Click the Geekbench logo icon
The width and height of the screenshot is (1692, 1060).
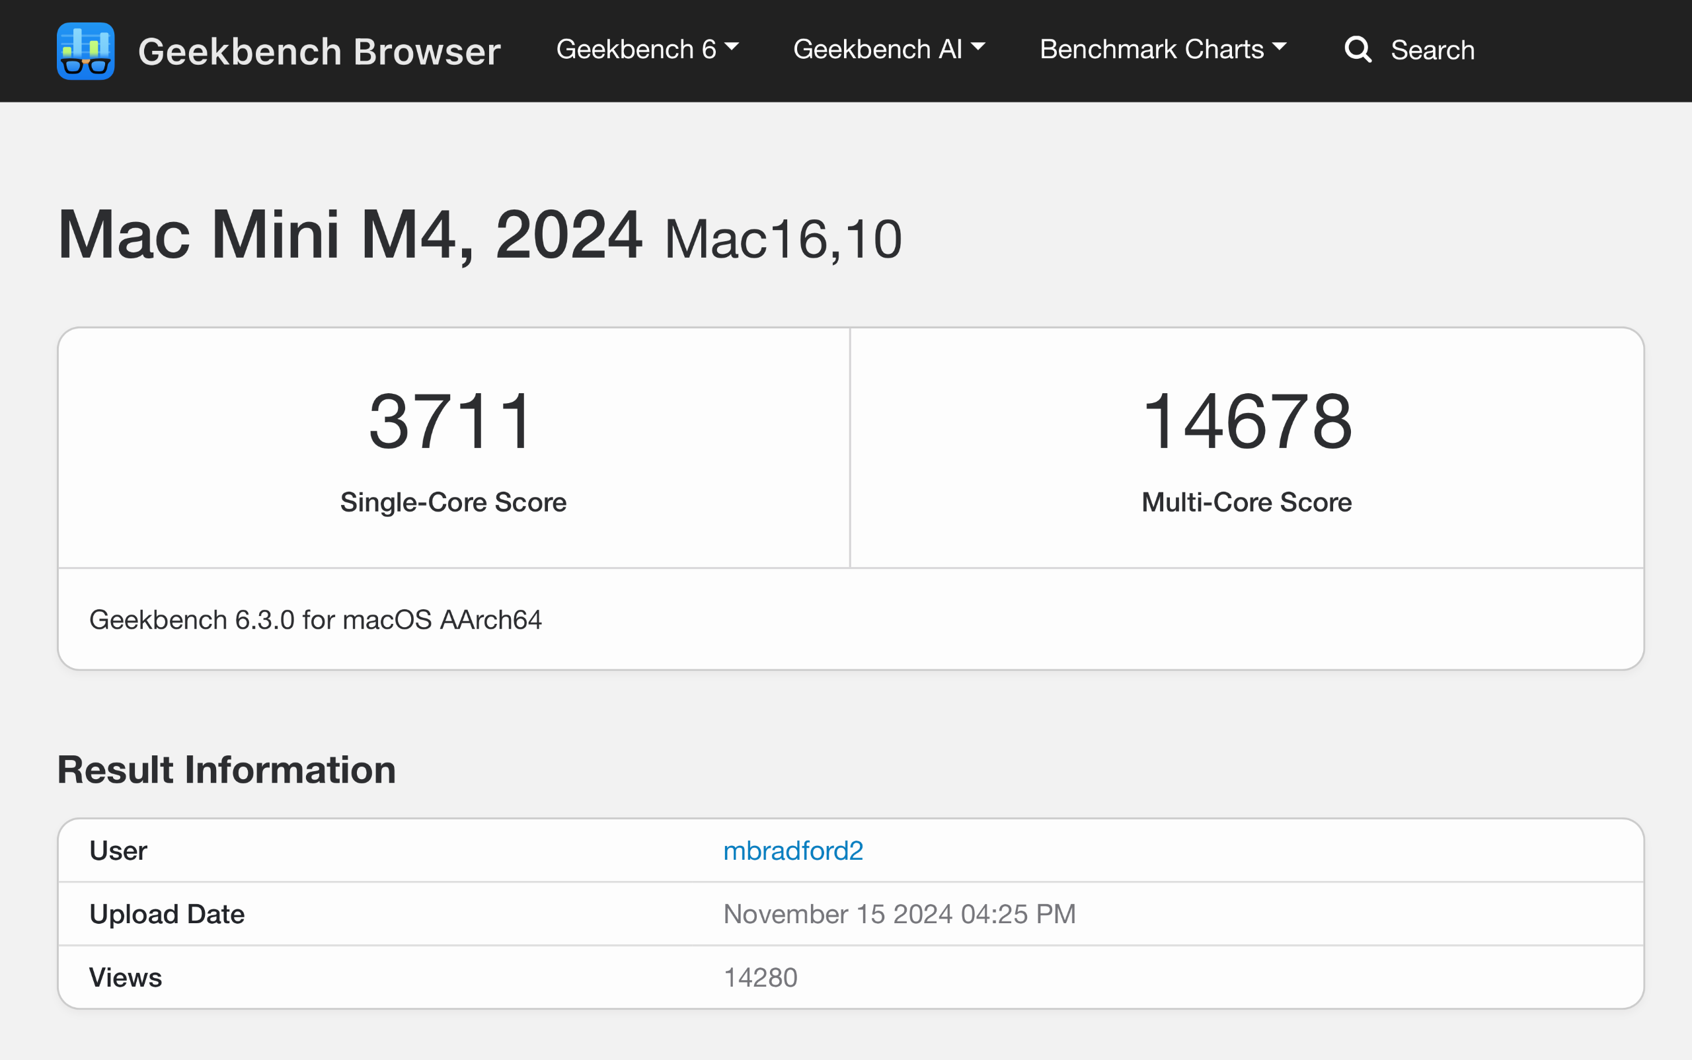pyautogui.click(x=85, y=50)
